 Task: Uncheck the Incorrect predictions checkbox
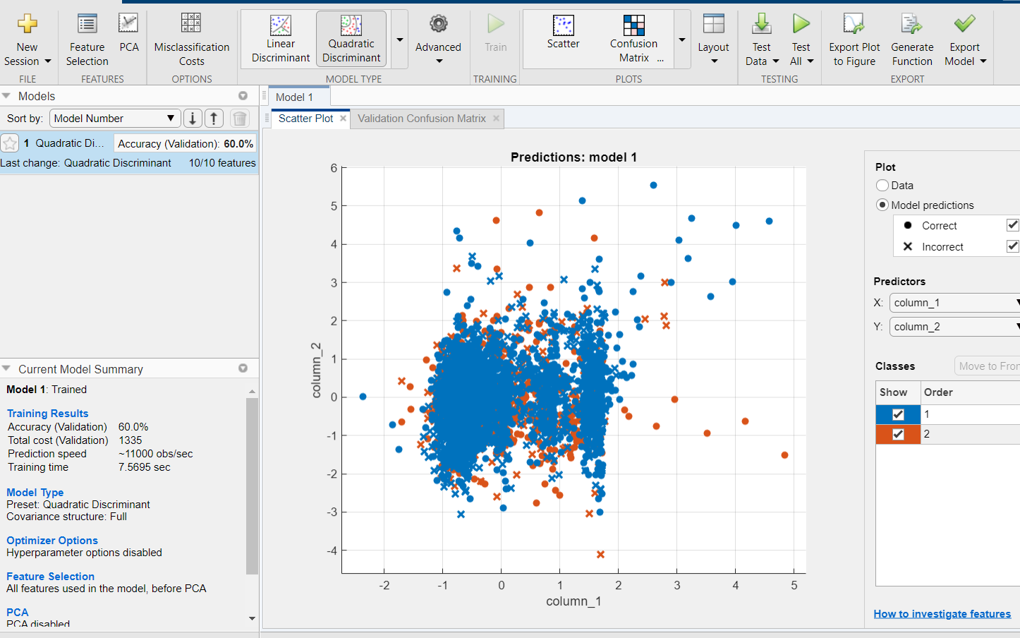[1013, 246]
